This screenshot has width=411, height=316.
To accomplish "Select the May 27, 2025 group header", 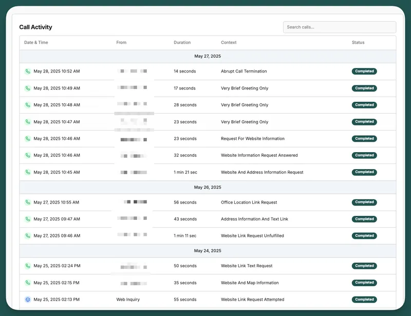I will click(x=208, y=57).
